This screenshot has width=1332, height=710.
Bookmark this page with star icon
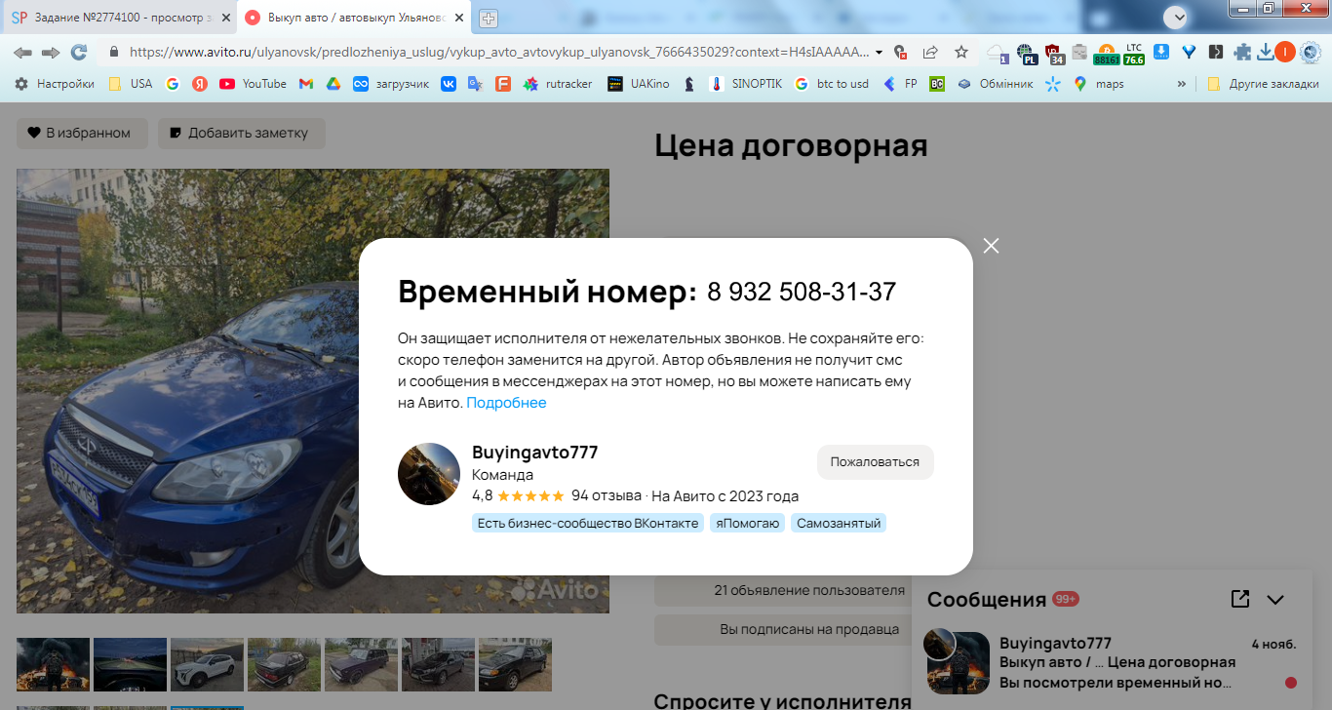pos(961,53)
